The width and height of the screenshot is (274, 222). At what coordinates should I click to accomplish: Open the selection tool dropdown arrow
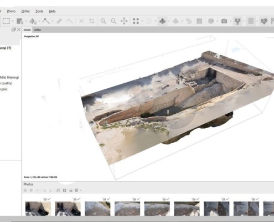click(13, 21)
